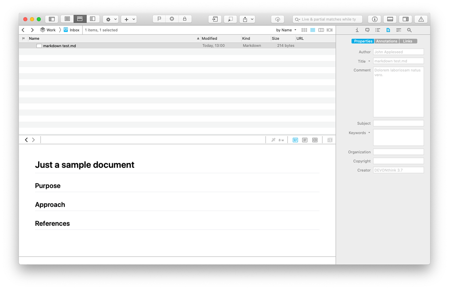Set a label color with the circle icon

coord(172,18)
